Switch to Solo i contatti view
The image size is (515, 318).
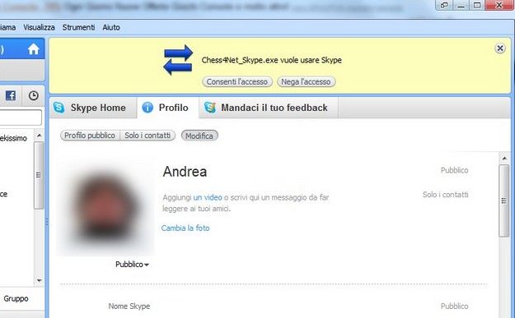click(x=147, y=136)
